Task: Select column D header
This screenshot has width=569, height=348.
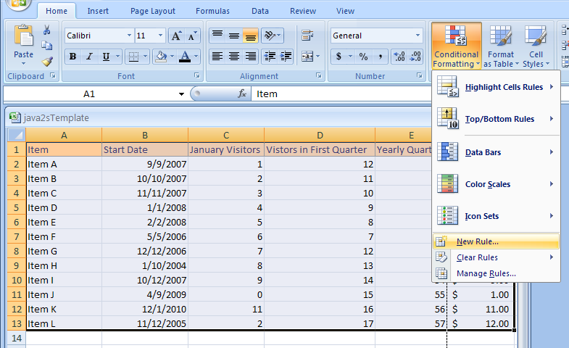Action: (320, 136)
